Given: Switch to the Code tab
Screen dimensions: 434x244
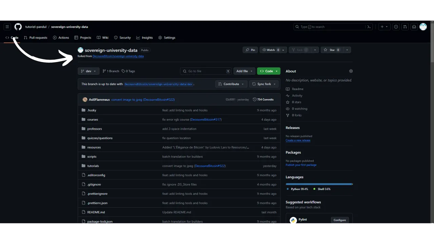Looking at the screenshot, I should tap(12, 38).
